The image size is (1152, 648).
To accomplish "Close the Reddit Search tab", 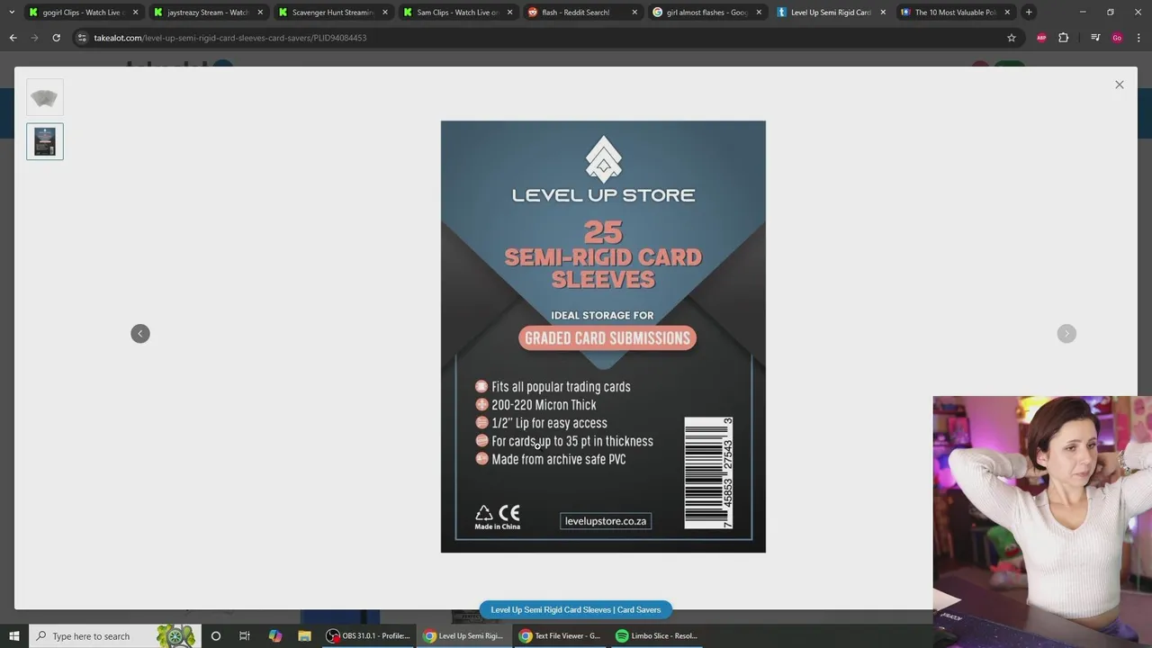I will [x=634, y=13].
